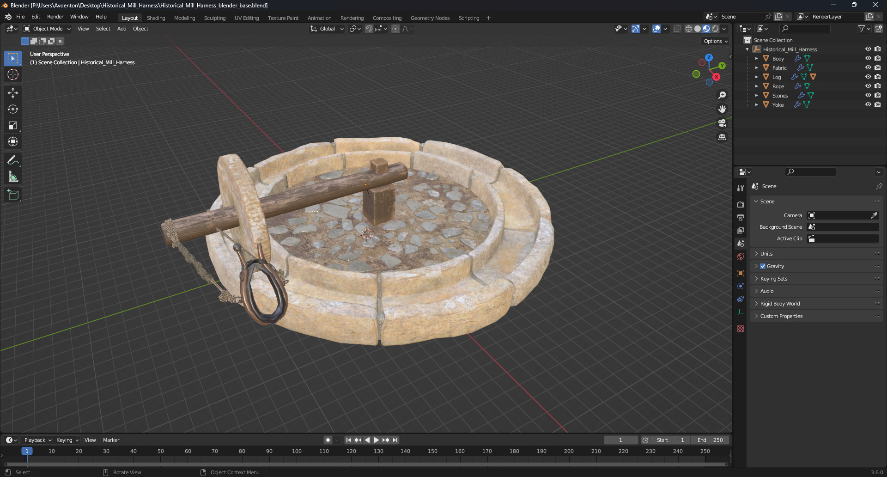Select the Annotate tool
The height and width of the screenshot is (477, 887).
13,160
